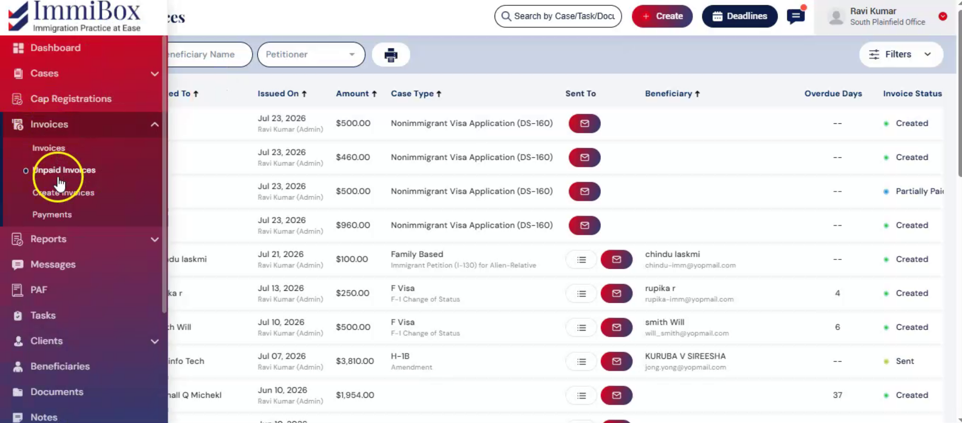Open Documents in the sidebar
Image resolution: width=962 pixels, height=423 pixels.
(x=57, y=392)
